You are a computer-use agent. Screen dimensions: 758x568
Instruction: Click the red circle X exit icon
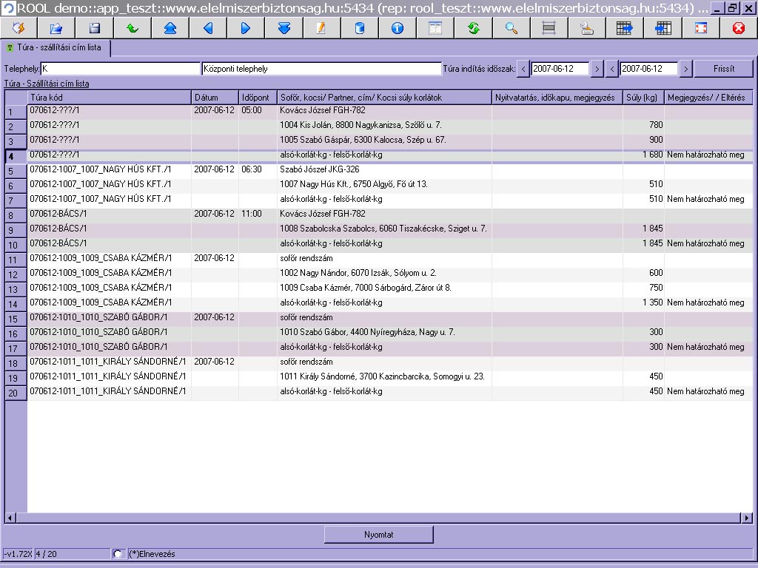[738, 28]
